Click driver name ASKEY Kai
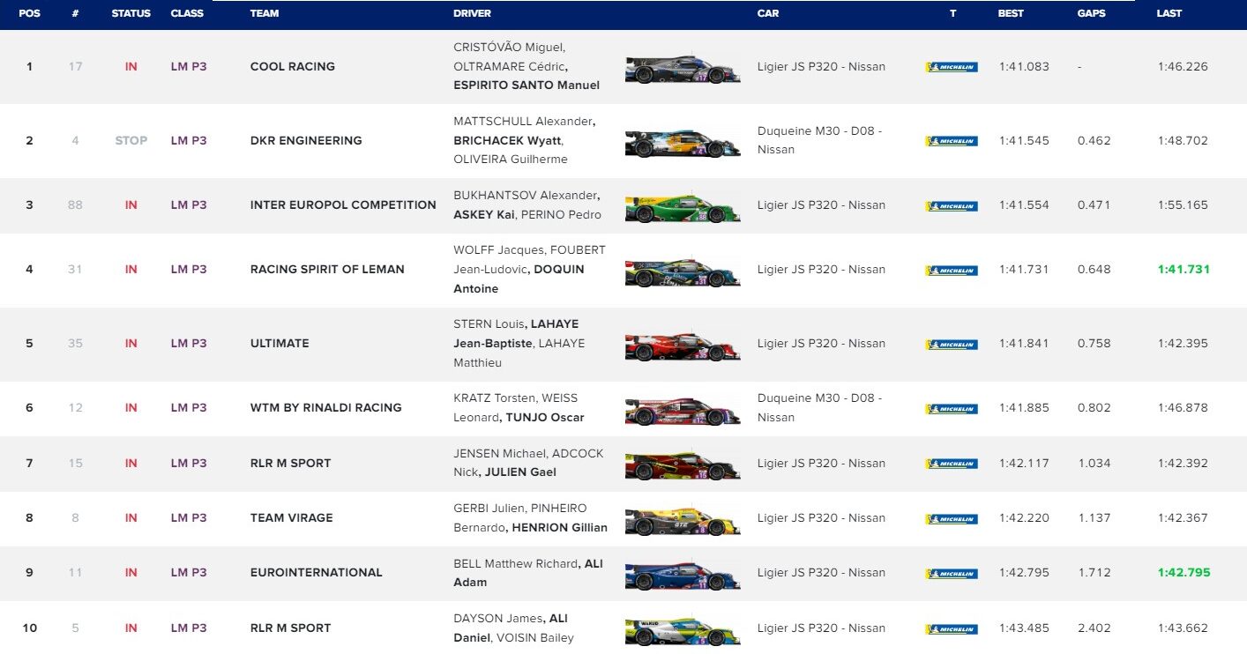The width and height of the screenshot is (1247, 654). 484,215
